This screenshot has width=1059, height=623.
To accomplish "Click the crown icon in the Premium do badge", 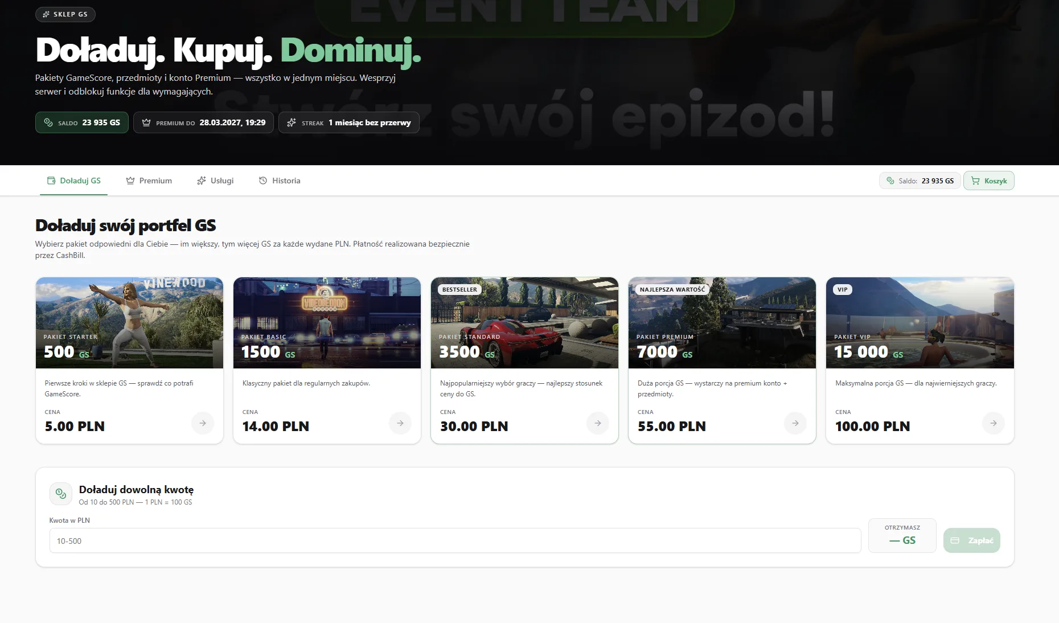I will pyautogui.click(x=146, y=122).
